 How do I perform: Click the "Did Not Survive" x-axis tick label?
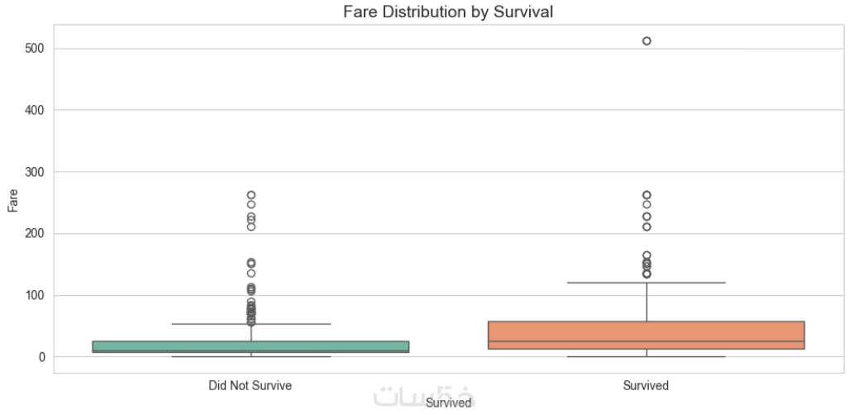[250, 386]
